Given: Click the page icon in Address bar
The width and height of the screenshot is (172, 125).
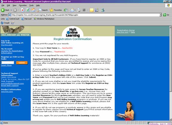Looking at the screenshot, I should coord(10,15).
